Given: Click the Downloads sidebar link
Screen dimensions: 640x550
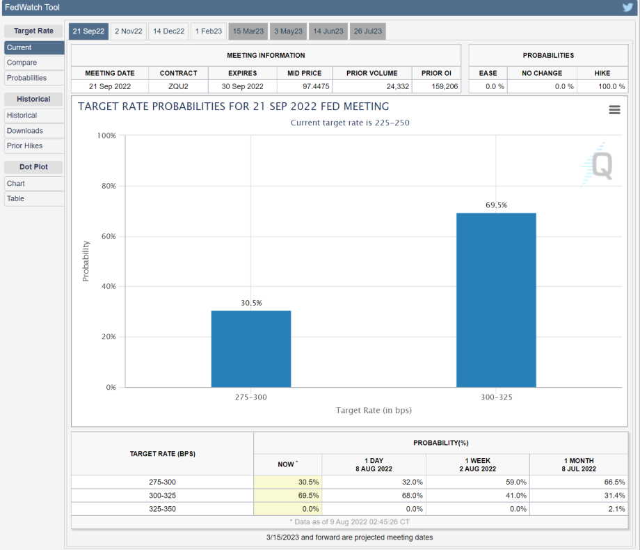Looking at the screenshot, I should 33,131.
